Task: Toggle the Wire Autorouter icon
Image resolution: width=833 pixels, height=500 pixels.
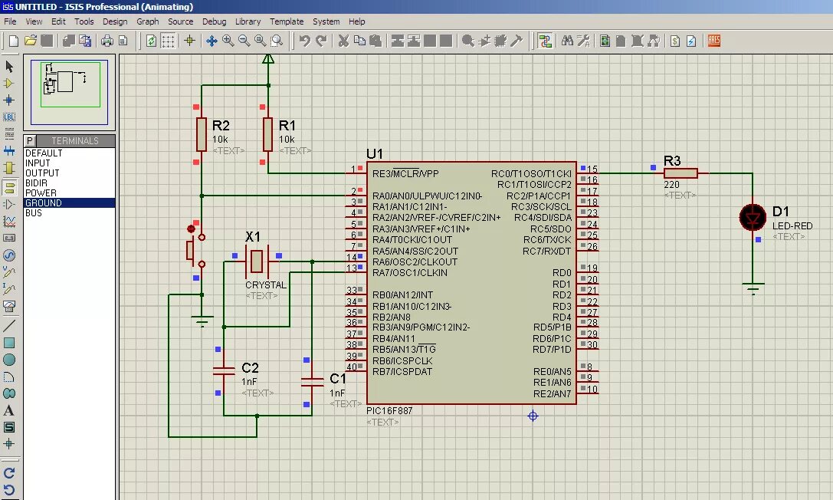Action: point(545,41)
